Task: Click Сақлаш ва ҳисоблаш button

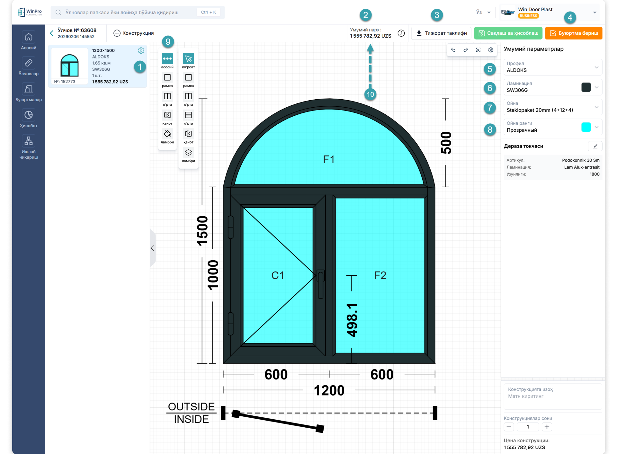Action: tap(508, 33)
